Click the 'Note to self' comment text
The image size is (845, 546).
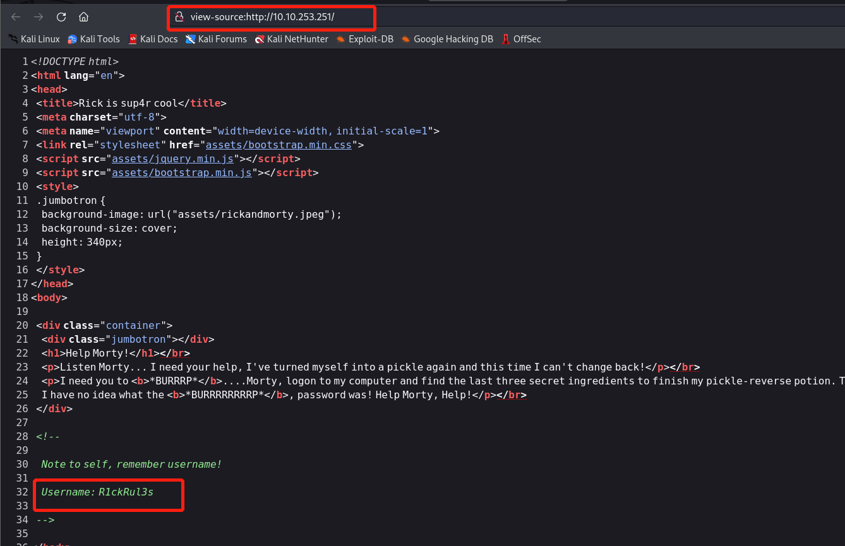[x=131, y=464]
